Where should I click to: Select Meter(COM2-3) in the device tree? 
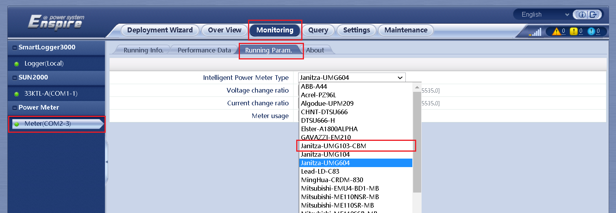click(57, 124)
